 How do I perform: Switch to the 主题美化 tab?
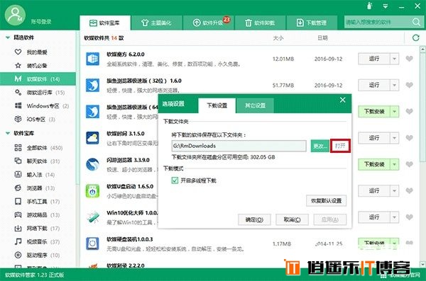(x=156, y=23)
